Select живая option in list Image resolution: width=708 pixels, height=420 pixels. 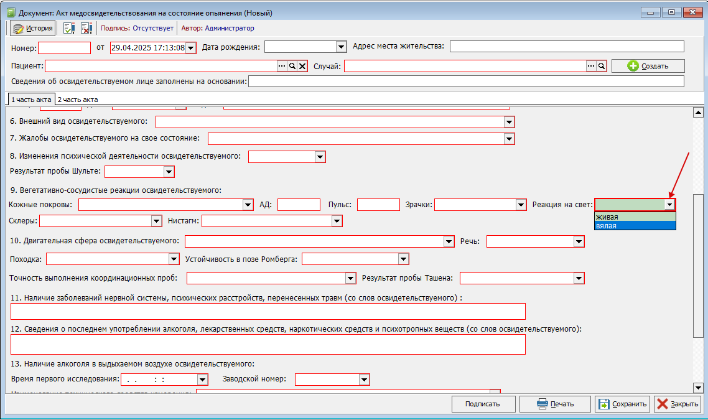(x=635, y=217)
